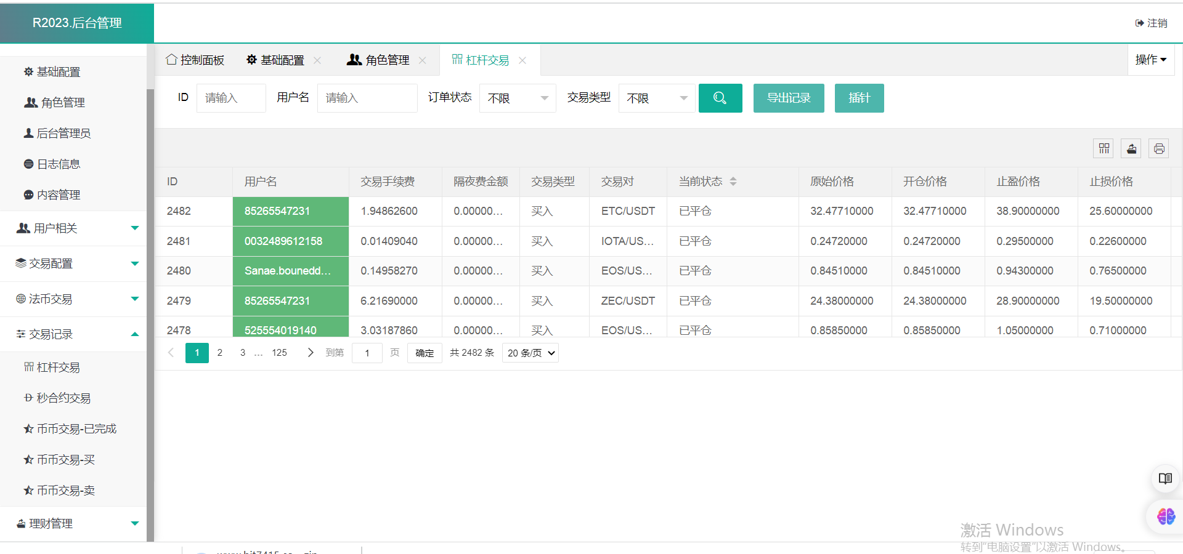Sort by the 当前状态 column arrows

tap(733, 182)
